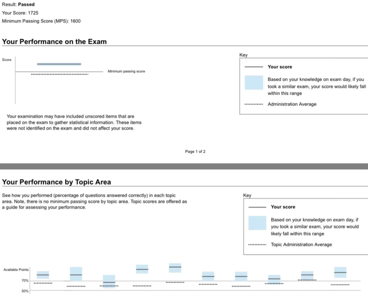The width and height of the screenshot is (368, 294).
Task: Click the "Result: Passed" text
Action: click(x=18, y=5)
